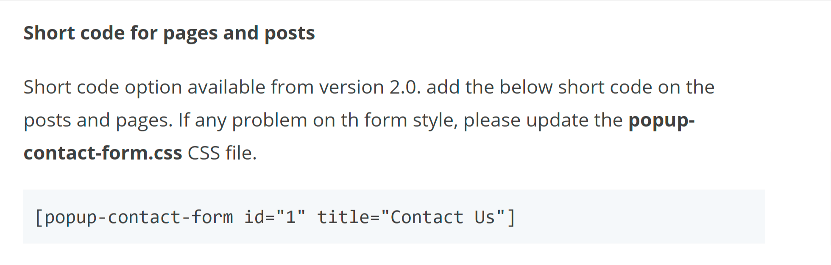Click the heading Short code for pages and posts
Screen dimensions: 831x265
[x=169, y=33]
